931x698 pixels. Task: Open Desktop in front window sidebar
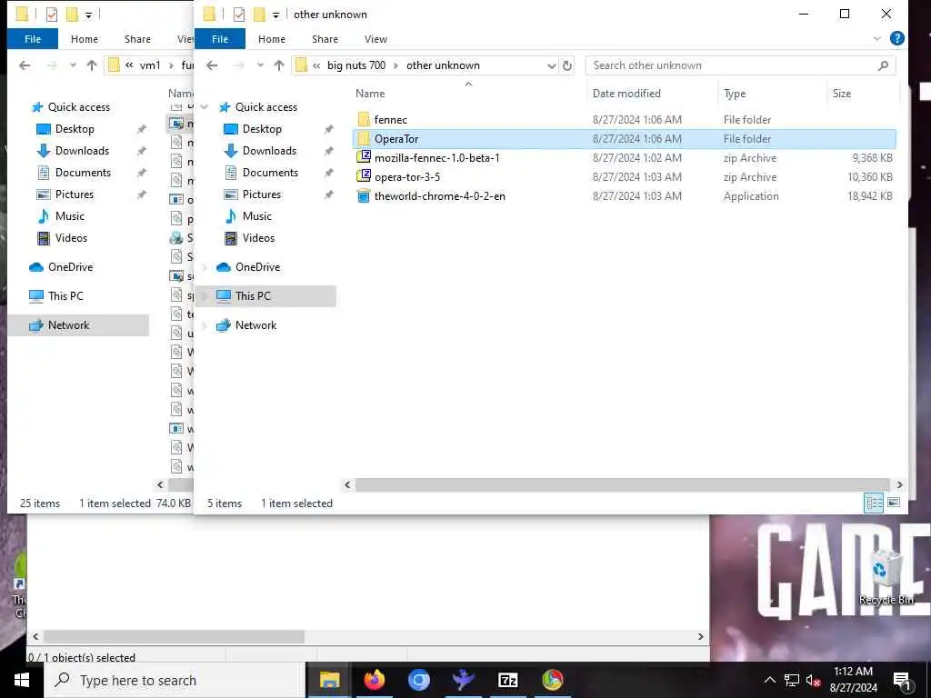[x=262, y=129]
